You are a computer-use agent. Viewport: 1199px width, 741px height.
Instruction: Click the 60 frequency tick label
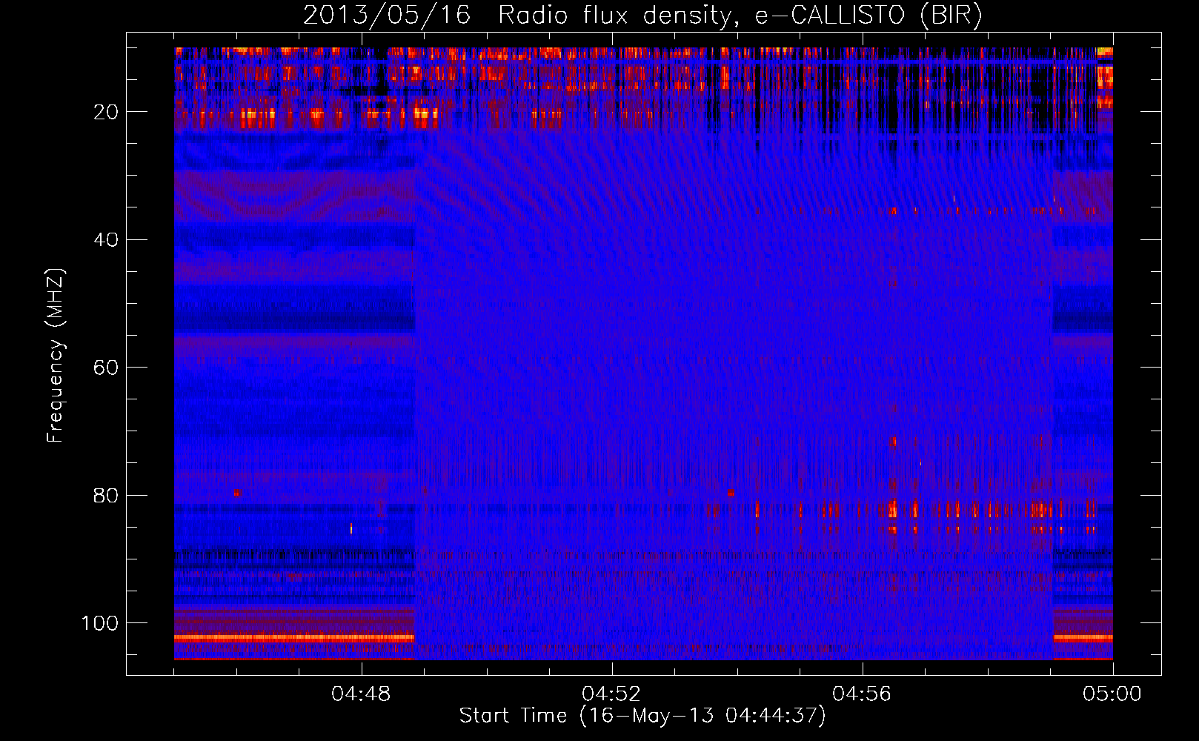pyautogui.click(x=106, y=368)
